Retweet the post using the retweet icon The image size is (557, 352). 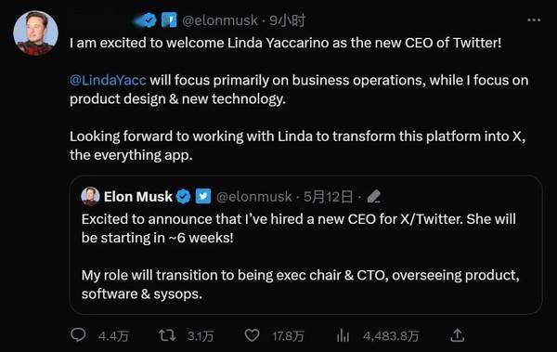[x=167, y=335]
